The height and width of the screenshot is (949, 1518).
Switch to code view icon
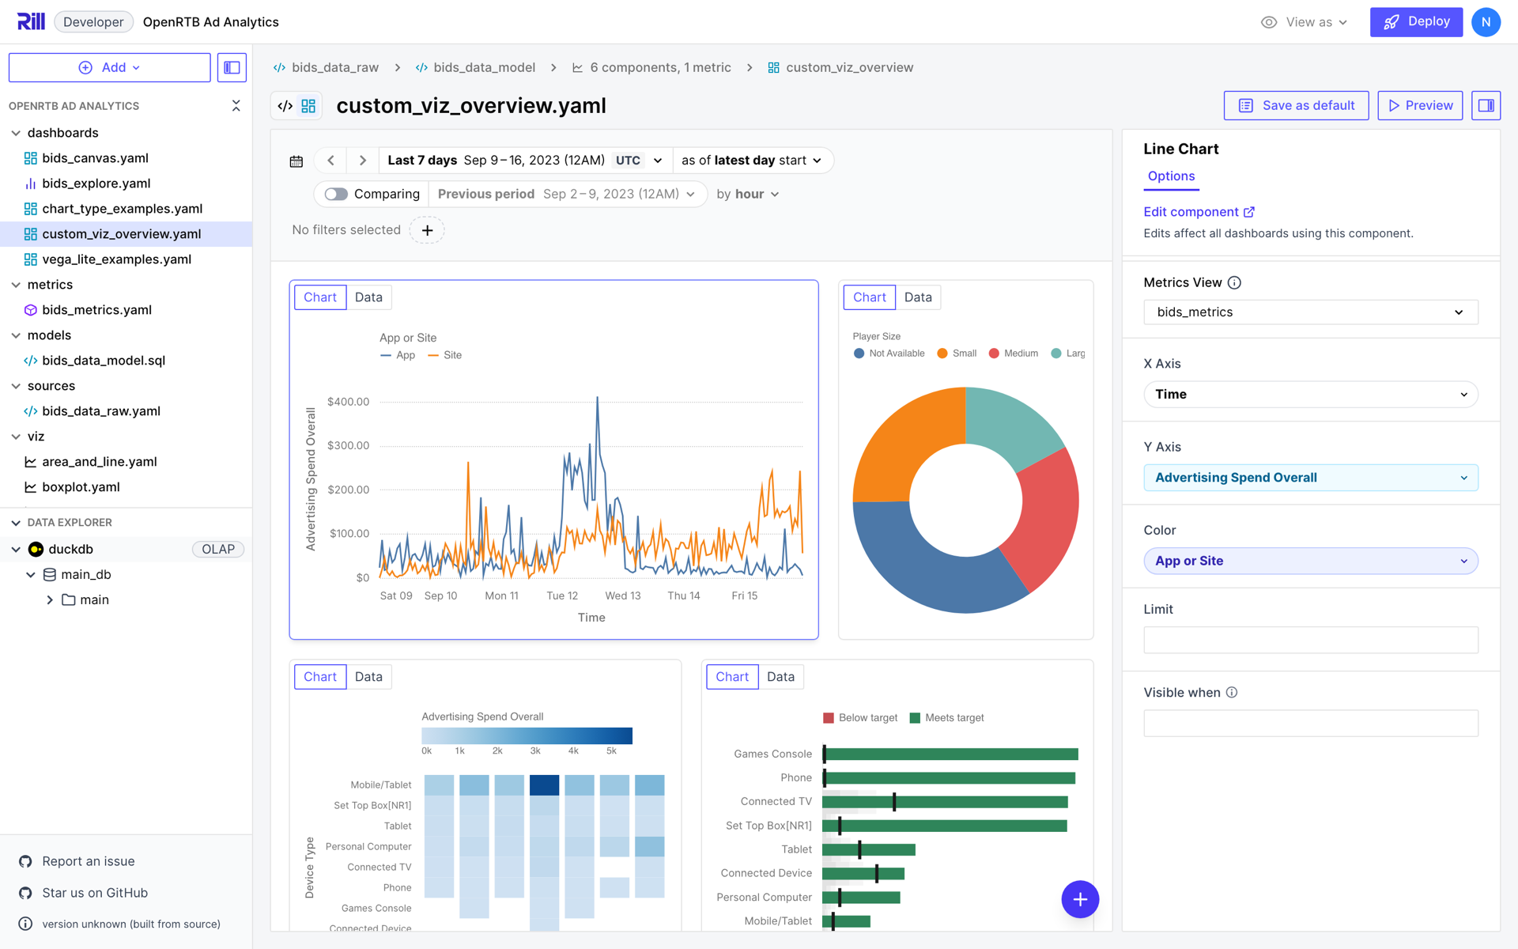[285, 106]
